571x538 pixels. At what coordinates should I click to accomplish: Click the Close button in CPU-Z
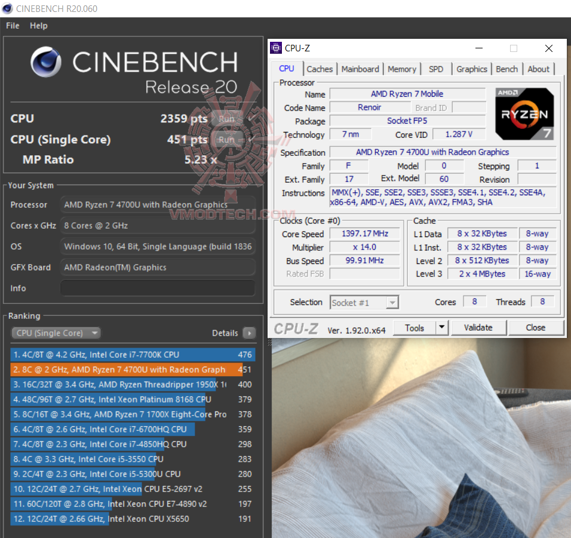point(536,327)
